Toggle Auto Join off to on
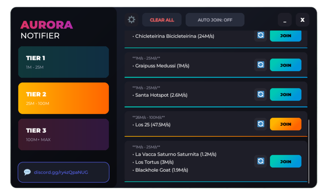The width and height of the screenshot is (331, 194). click(215, 20)
